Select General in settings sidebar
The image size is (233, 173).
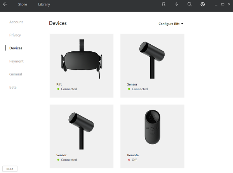[x=16, y=74]
